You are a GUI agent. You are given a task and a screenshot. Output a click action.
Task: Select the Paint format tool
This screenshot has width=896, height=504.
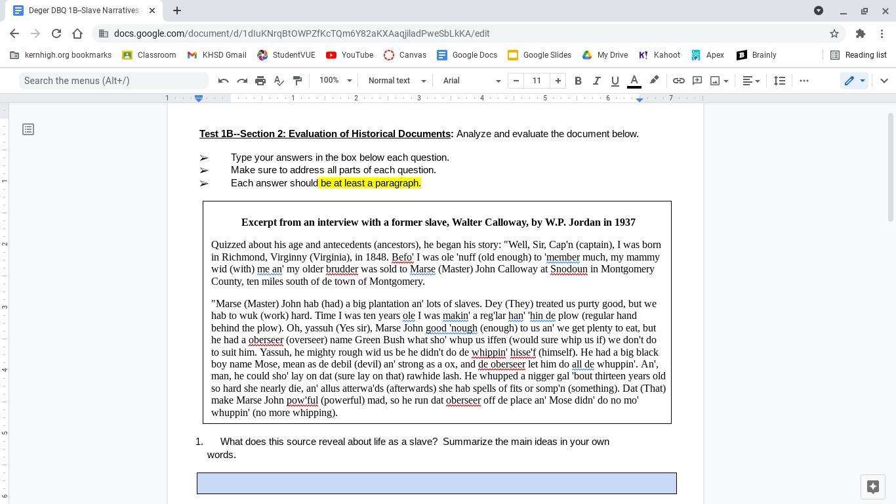tap(297, 81)
